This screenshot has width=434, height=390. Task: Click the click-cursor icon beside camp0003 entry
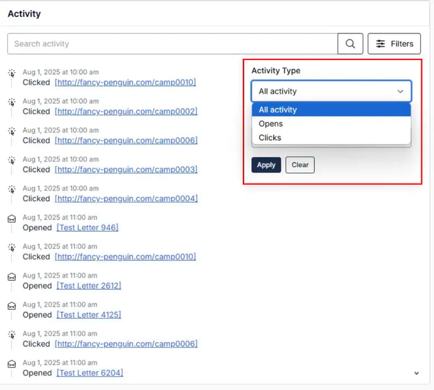point(11,160)
